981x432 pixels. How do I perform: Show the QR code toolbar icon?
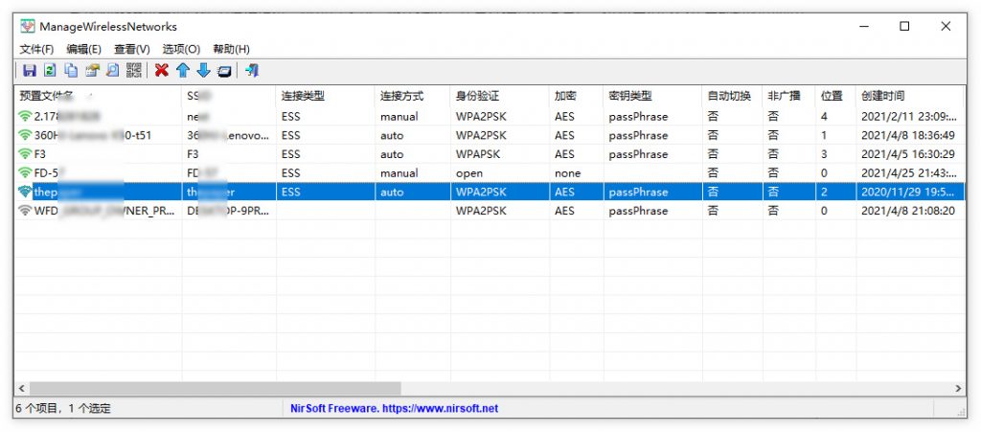(134, 70)
